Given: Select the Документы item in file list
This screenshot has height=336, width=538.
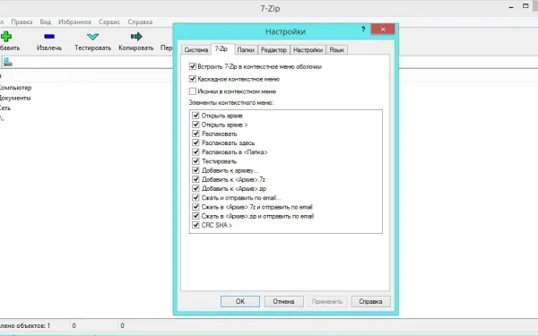Looking at the screenshot, I should [15, 98].
